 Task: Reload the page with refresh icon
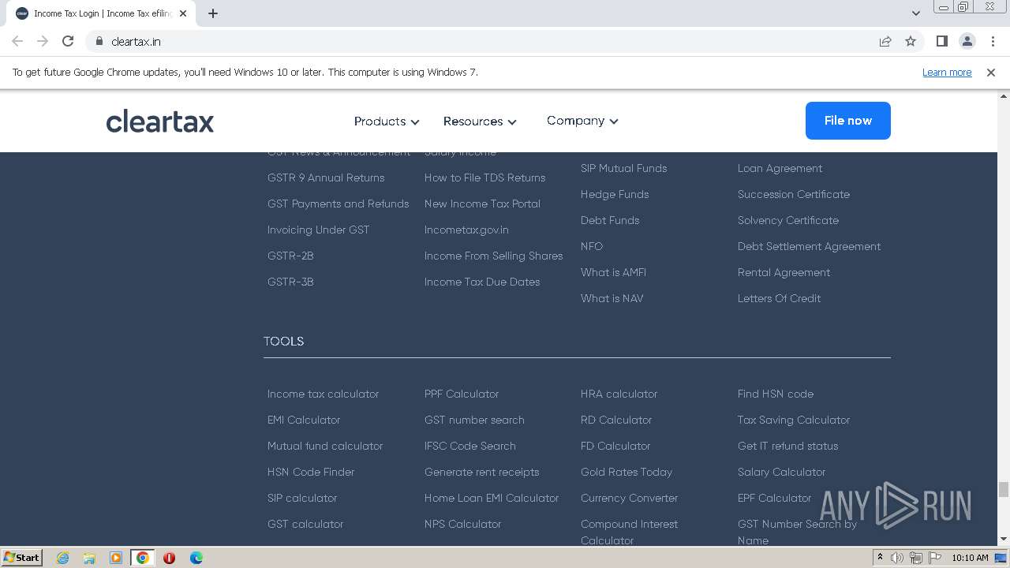pyautogui.click(x=68, y=41)
